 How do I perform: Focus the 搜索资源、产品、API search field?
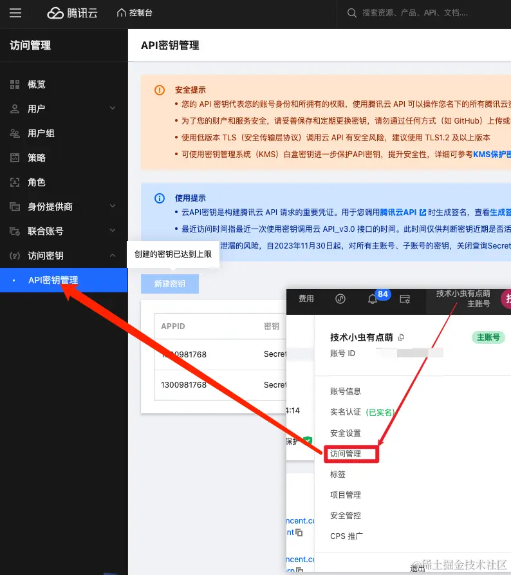click(x=415, y=14)
